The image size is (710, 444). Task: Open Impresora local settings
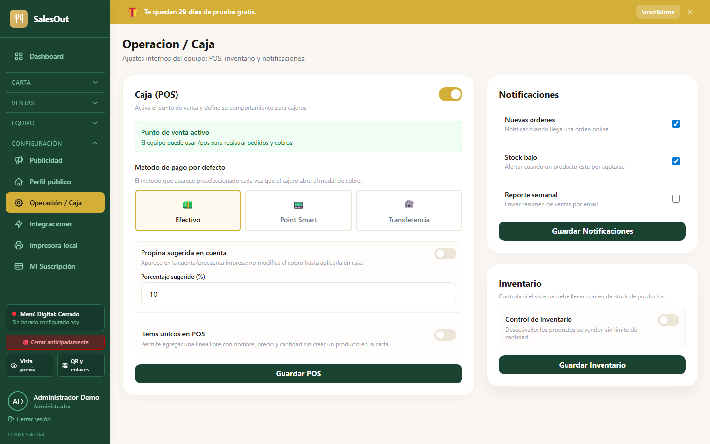click(x=55, y=245)
